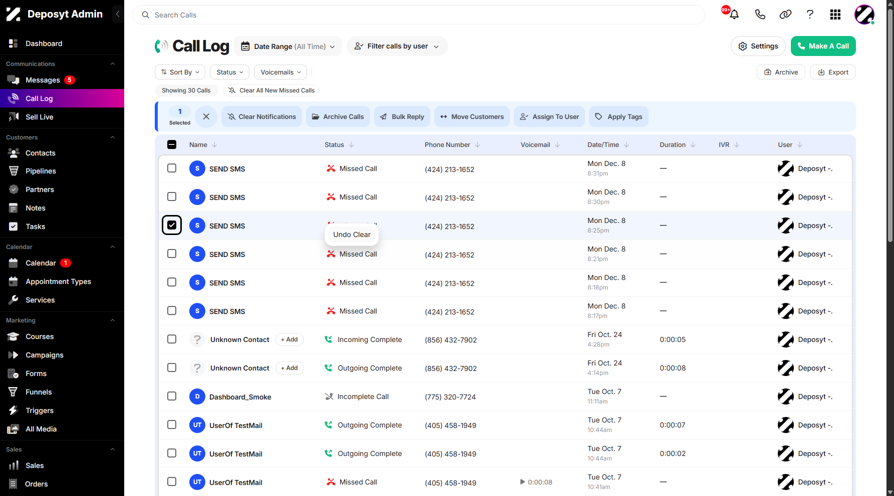Open the user profile avatar
Screen dimensions: 894x496
864,14
